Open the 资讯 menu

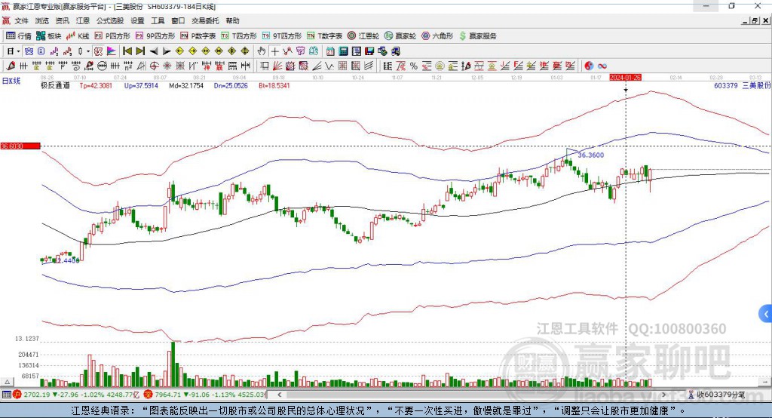click(x=62, y=20)
